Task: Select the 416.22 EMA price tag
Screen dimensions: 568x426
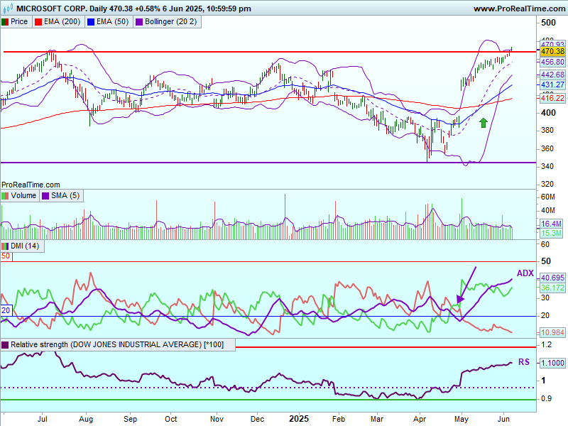Action: click(552, 98)
